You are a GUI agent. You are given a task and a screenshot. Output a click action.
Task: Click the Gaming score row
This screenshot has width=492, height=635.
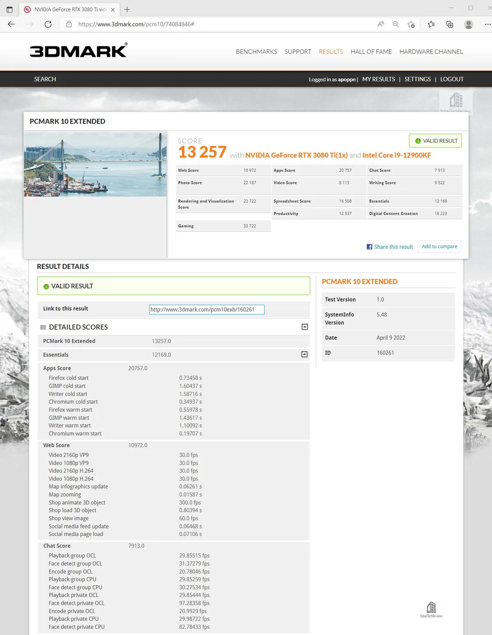223,226
